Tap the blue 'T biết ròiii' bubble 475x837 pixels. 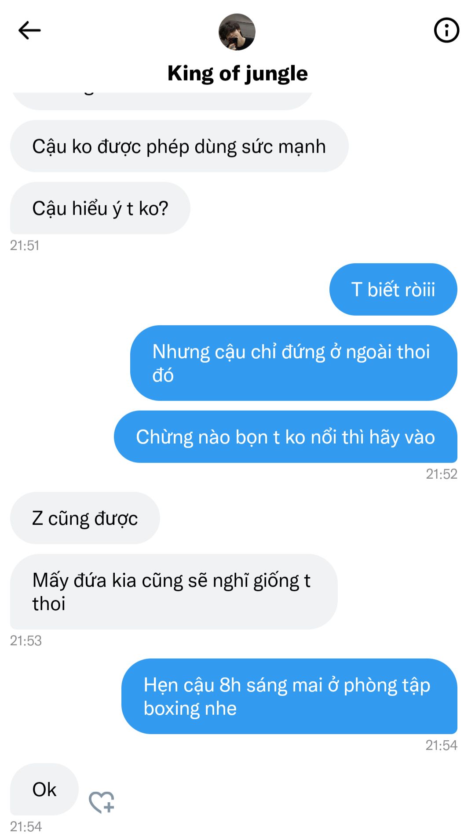pyautogui.click(x=393, y=289)
